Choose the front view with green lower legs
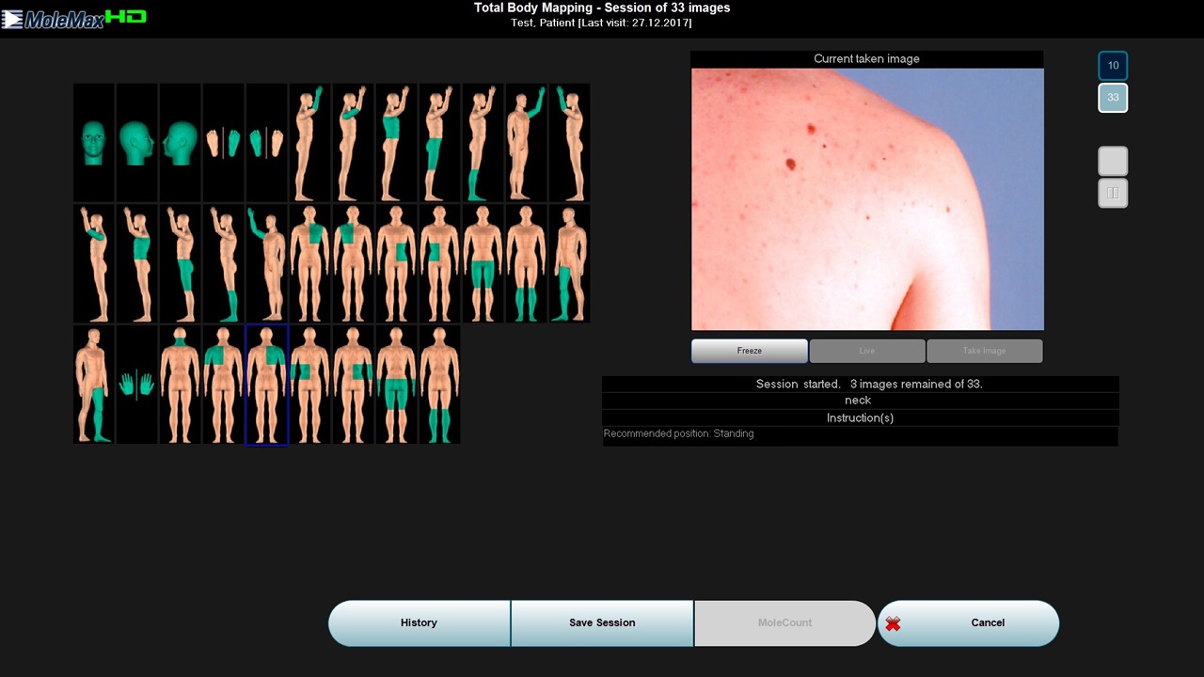This screenshot has height=677, width=1204. pyautogui.click(x=526, y=263)
